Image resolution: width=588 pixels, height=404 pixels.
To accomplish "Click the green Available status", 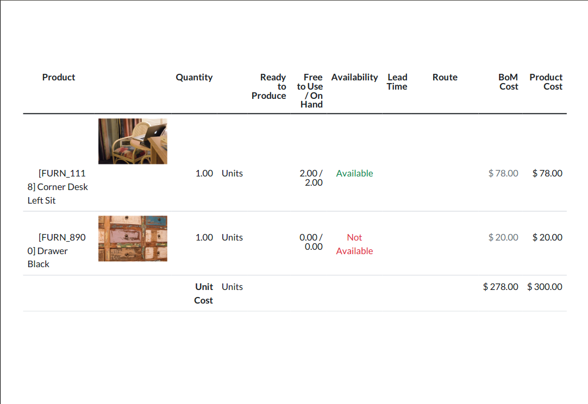I will (x=354, y=173).
